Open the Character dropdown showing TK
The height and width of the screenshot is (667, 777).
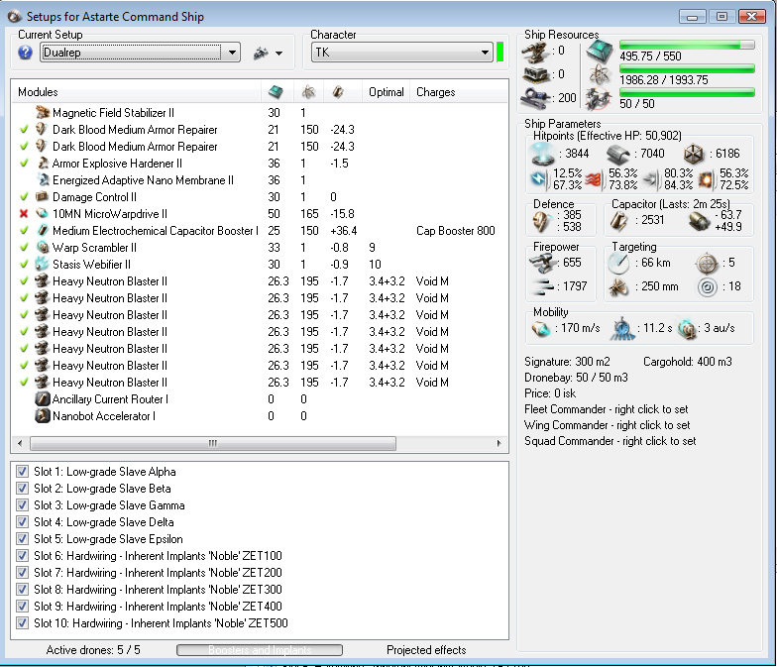tap(485, 53)
